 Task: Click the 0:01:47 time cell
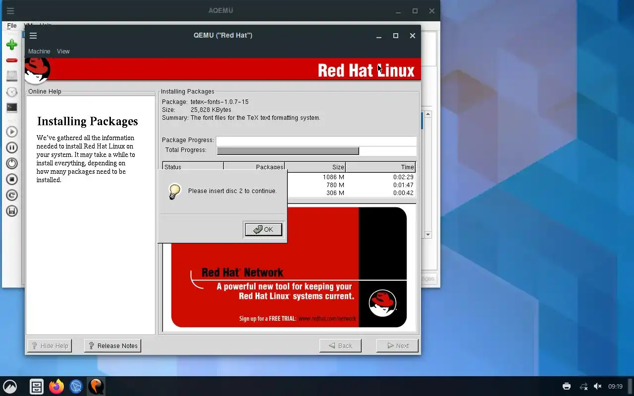coord(403,185)
